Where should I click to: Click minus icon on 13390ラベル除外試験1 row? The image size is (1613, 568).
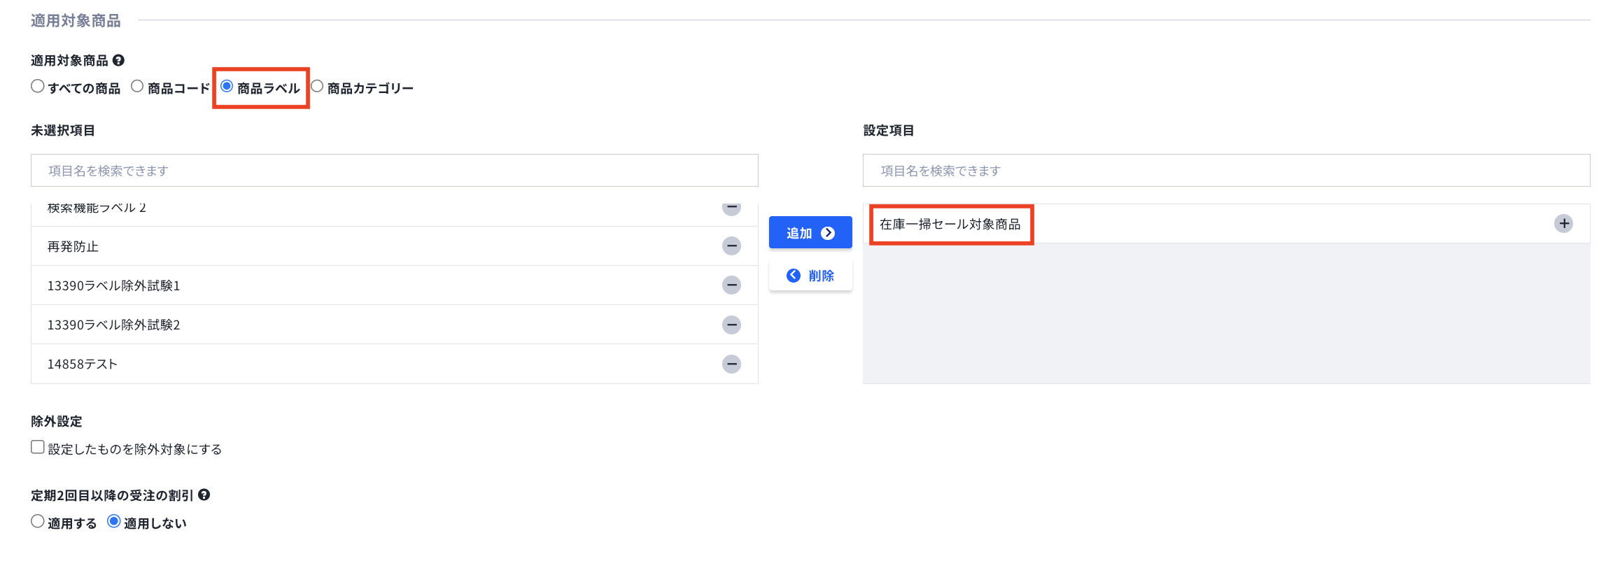(x=731, y=285)
